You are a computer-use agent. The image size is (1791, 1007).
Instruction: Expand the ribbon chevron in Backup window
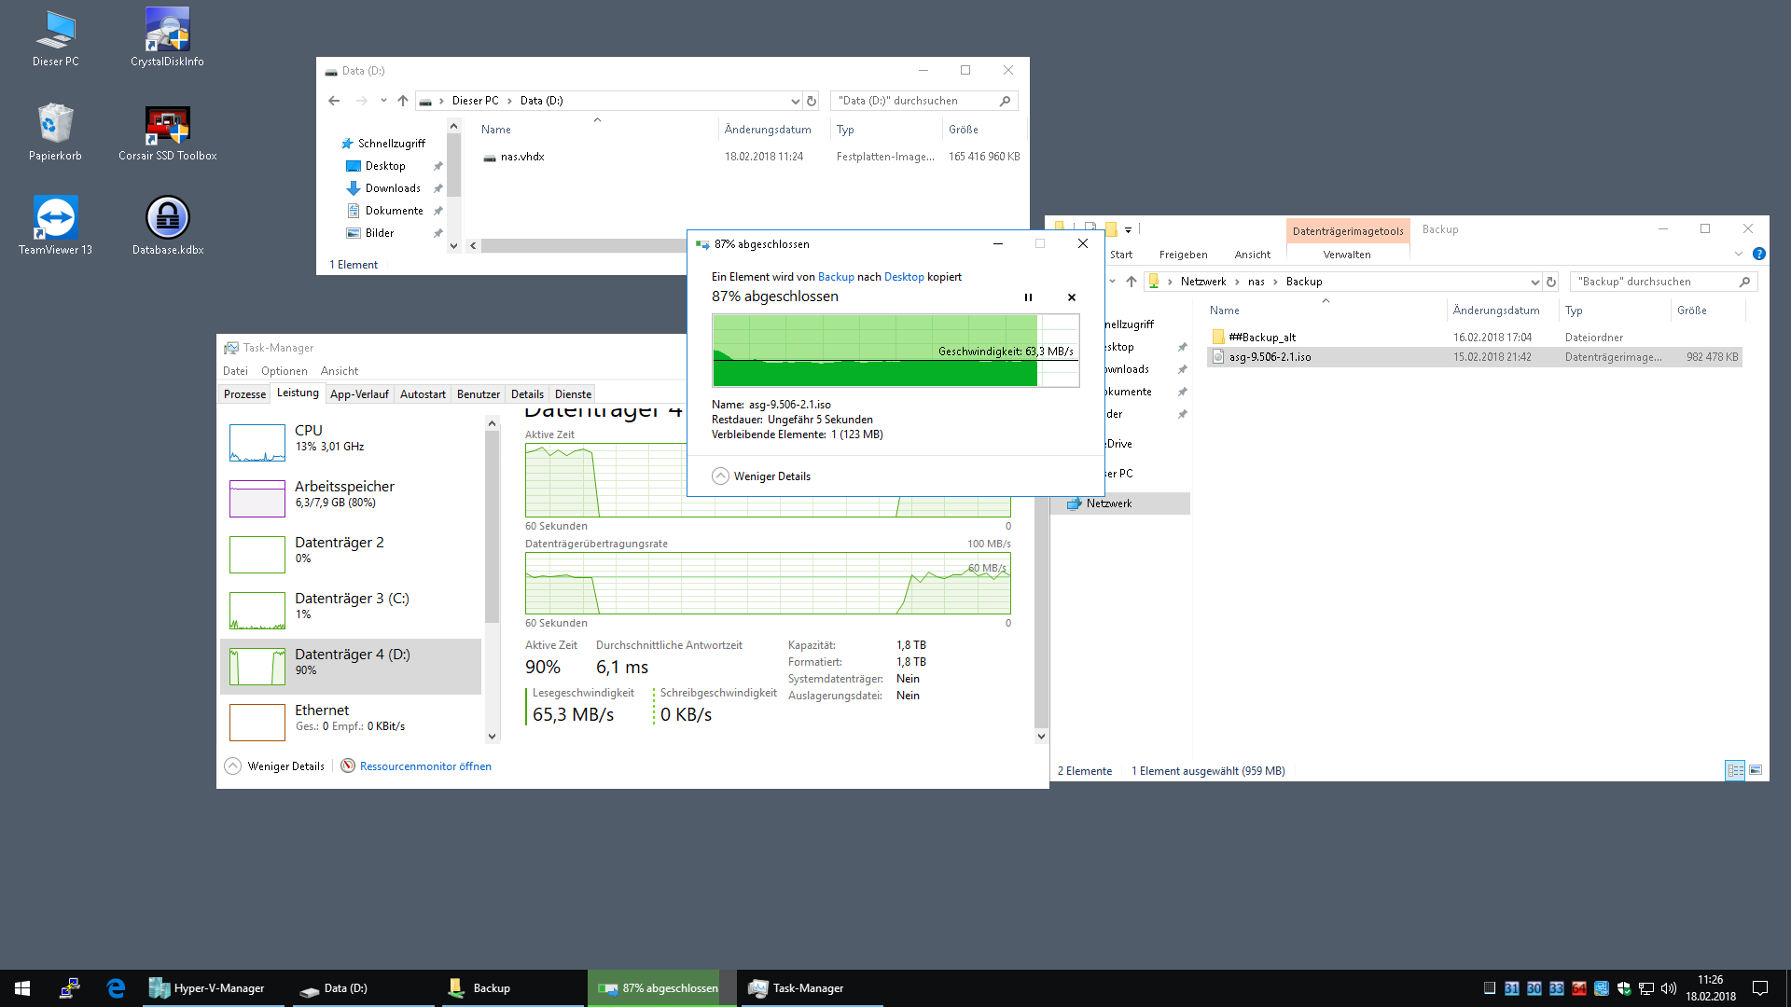point(1738,254)
